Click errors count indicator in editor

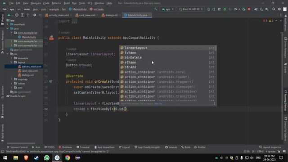tap(265, 21)
